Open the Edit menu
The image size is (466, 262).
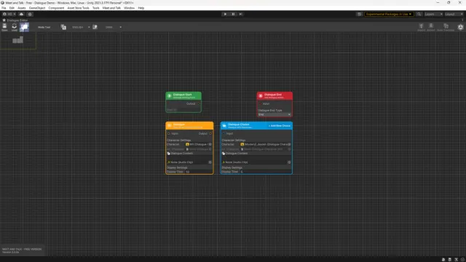click(12, 8)
